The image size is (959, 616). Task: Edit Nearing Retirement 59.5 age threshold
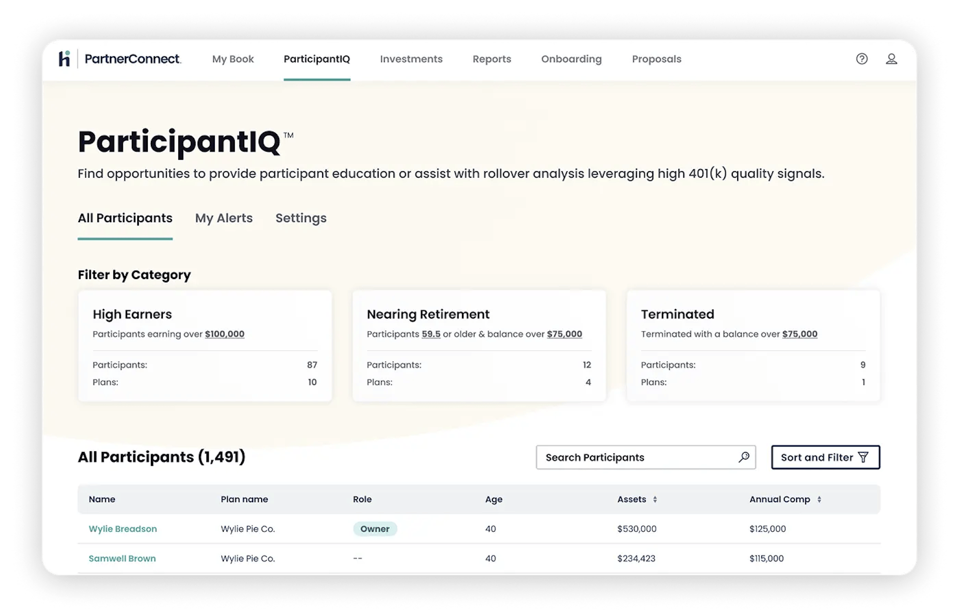click(x=431, y=334)
